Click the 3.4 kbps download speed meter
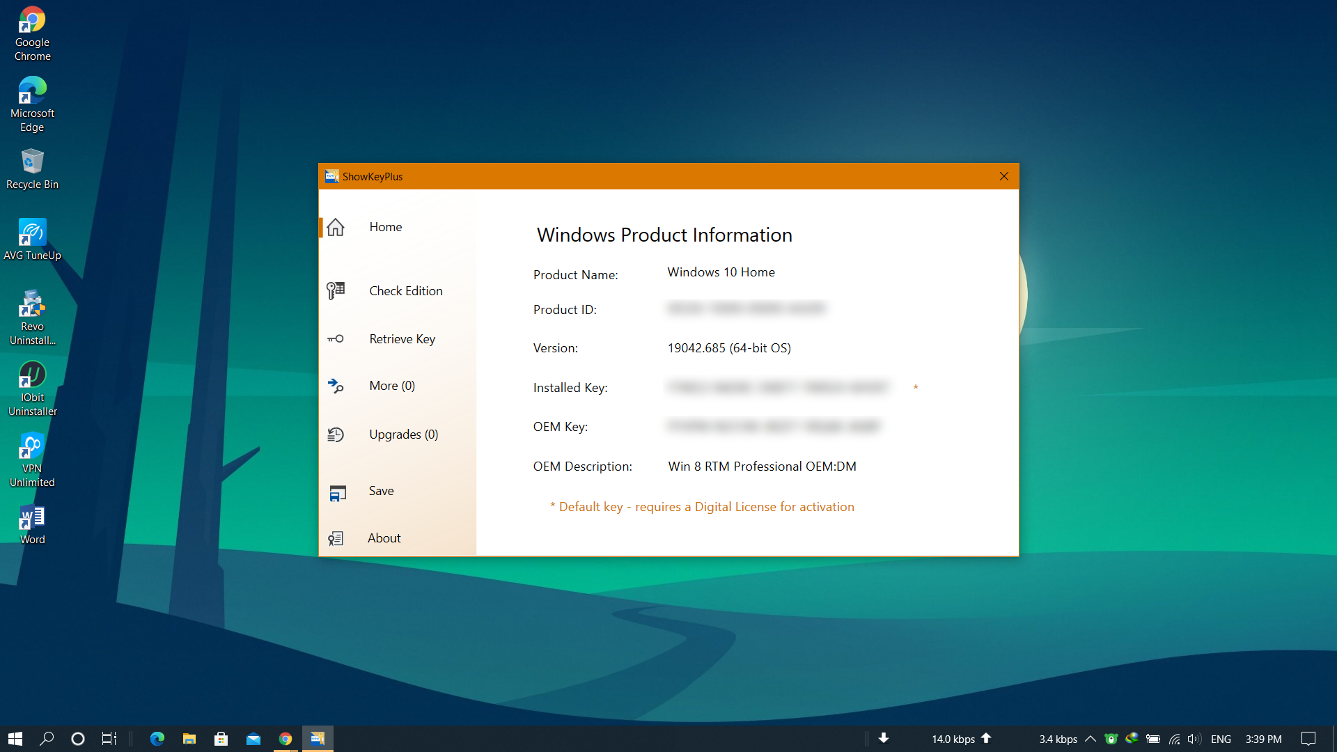The image size is (1337, 752). [1058, 739]
